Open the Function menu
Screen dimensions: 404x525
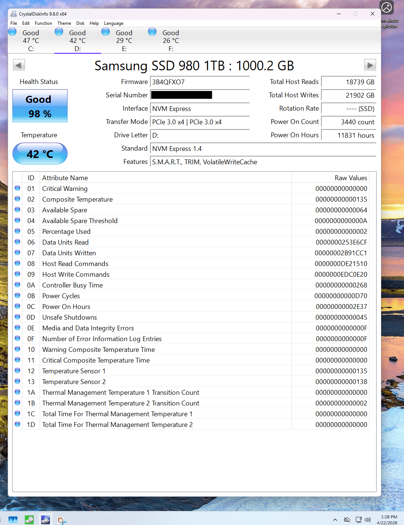(43, 23)
